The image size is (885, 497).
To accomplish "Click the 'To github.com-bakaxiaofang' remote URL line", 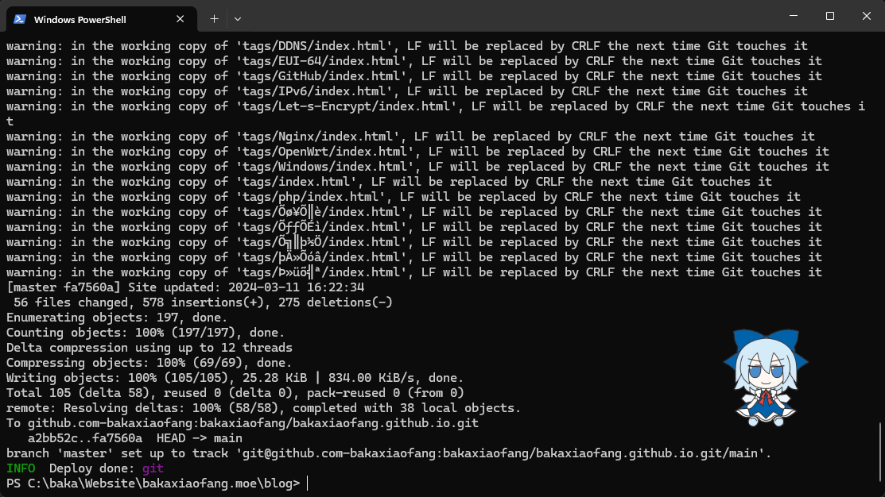I will point(243,423).
